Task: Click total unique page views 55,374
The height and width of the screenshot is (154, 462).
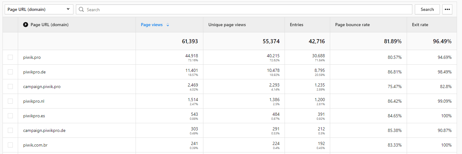Action: pyautogui.click(x=271, y=41)
